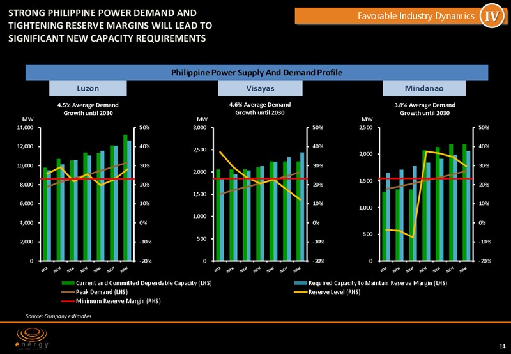Select the slide title starting STRONG PHILIPPINE POWER DEMAND

(x=110, y=26)
